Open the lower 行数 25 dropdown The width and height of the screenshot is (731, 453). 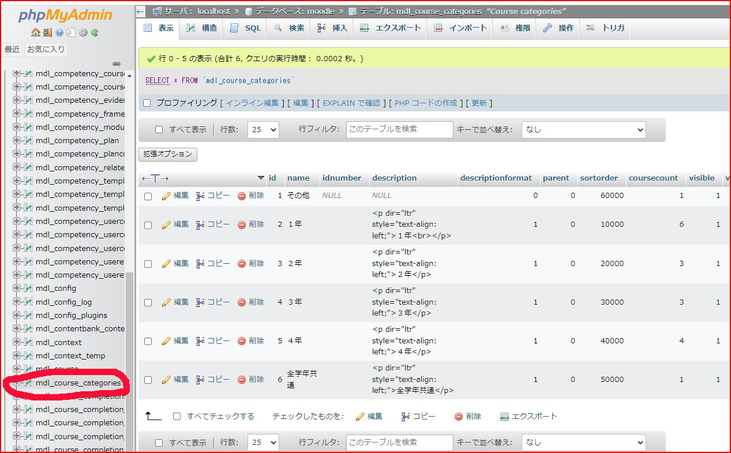point(263,443)
